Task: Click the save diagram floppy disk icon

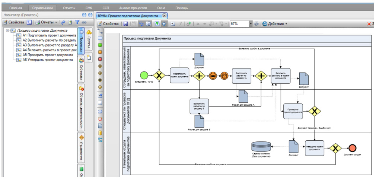Action: [x=125, y=24]
